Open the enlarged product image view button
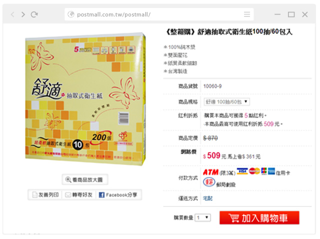Image resolution: width=320 pixels, height=239 pixels. click(x=85, y=179)
